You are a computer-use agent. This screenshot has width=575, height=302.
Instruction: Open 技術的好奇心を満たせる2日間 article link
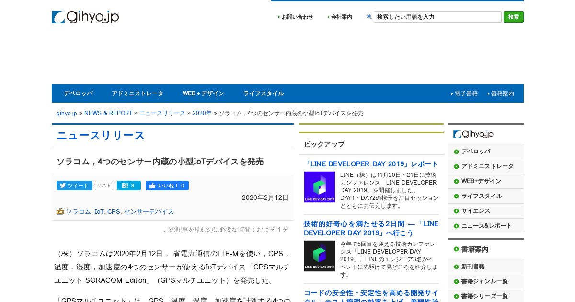coord(371,228)
